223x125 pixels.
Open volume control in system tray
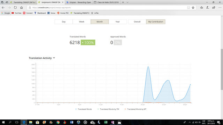point(200,122)
